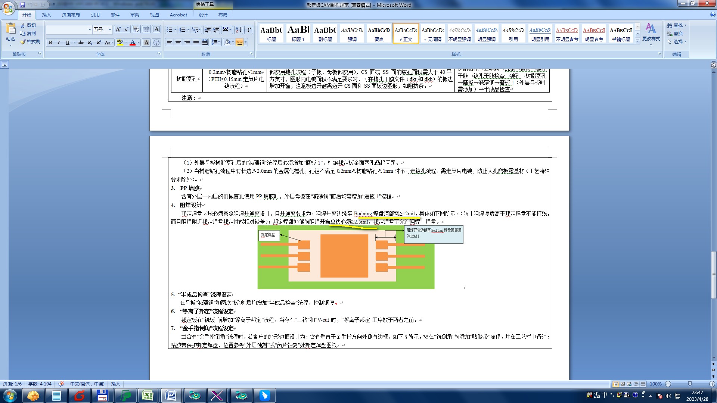The height and width of the screenshot is (403, 717).
Task: Click the Decrease Indent icon
Action: 208,29
